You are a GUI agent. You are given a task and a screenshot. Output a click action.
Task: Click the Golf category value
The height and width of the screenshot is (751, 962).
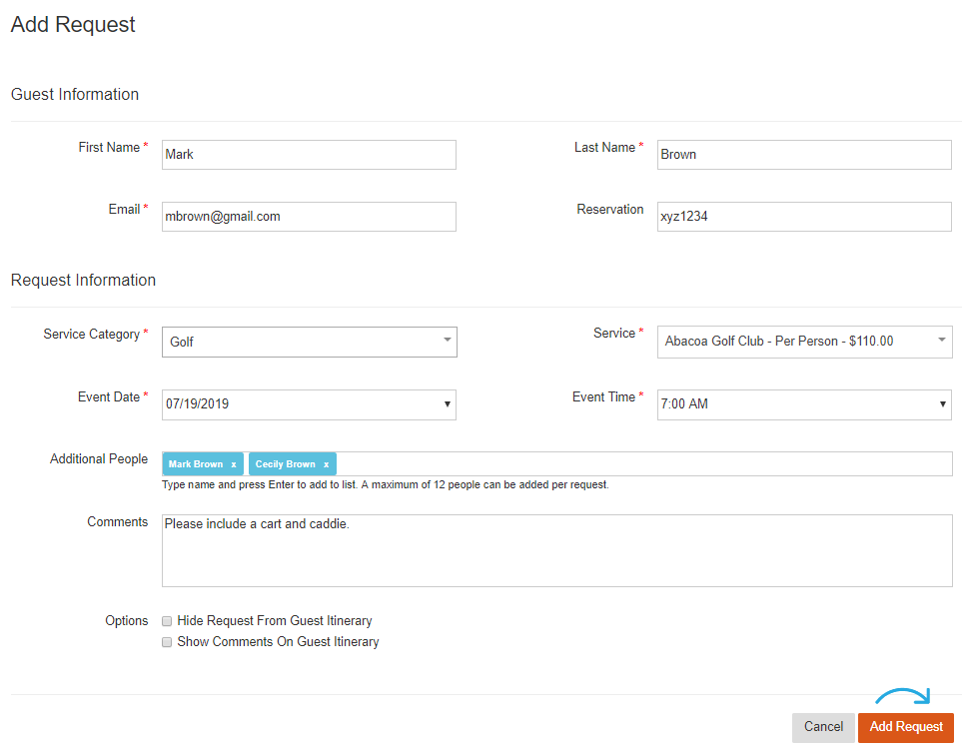182,342
